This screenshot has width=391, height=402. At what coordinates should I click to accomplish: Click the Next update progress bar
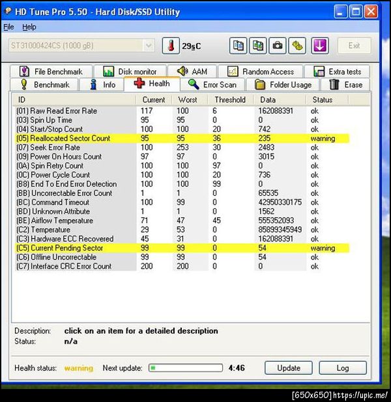[186, 368]
